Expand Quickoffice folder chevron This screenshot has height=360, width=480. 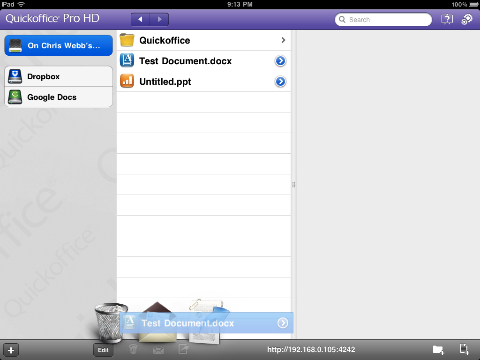[283, 40]
